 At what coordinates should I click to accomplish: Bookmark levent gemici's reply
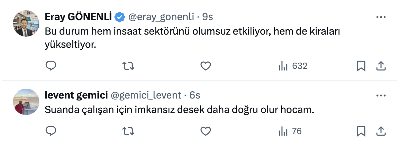[x=361, y=131]
